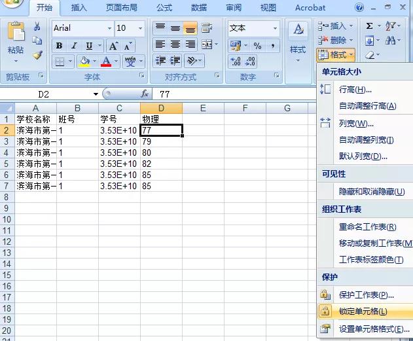Open the font size 10 dropdown

140,28
